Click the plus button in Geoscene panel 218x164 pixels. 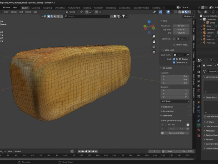[188, 129]
